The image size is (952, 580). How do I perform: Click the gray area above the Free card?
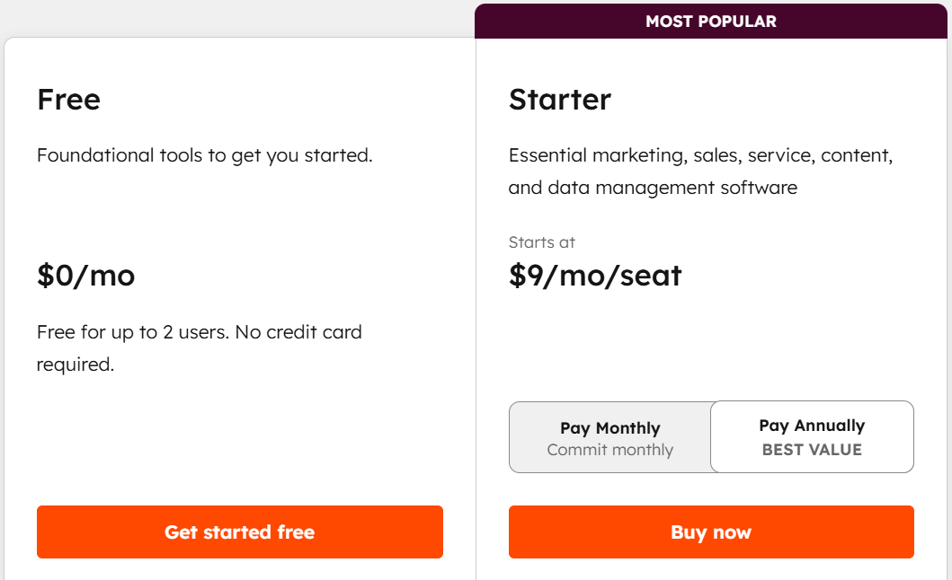[234, 16]
